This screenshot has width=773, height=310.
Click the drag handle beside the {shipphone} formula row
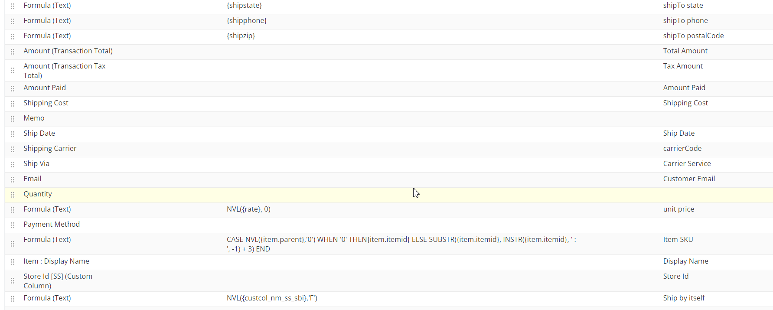coord(13,21)
